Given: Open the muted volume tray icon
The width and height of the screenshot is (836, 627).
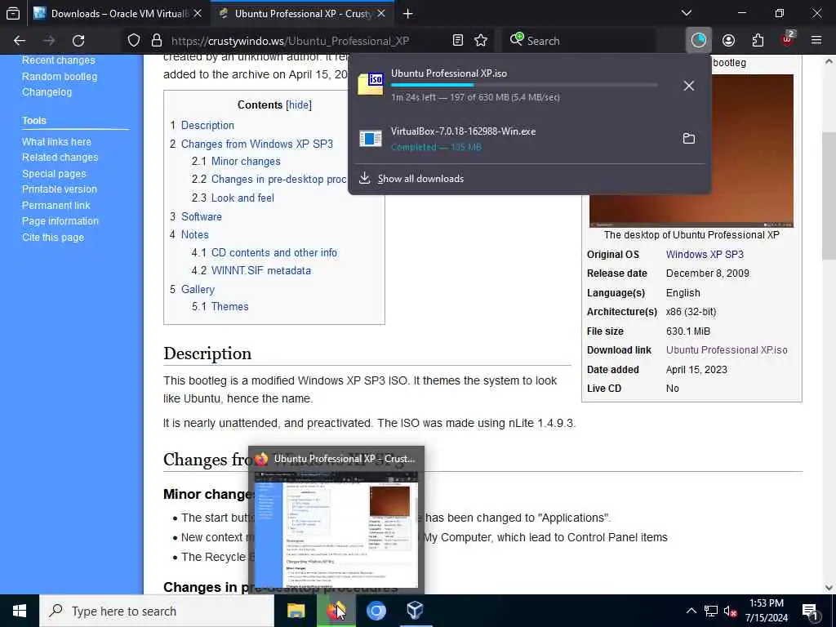Looking at the screenshot, I should (730, 611).
